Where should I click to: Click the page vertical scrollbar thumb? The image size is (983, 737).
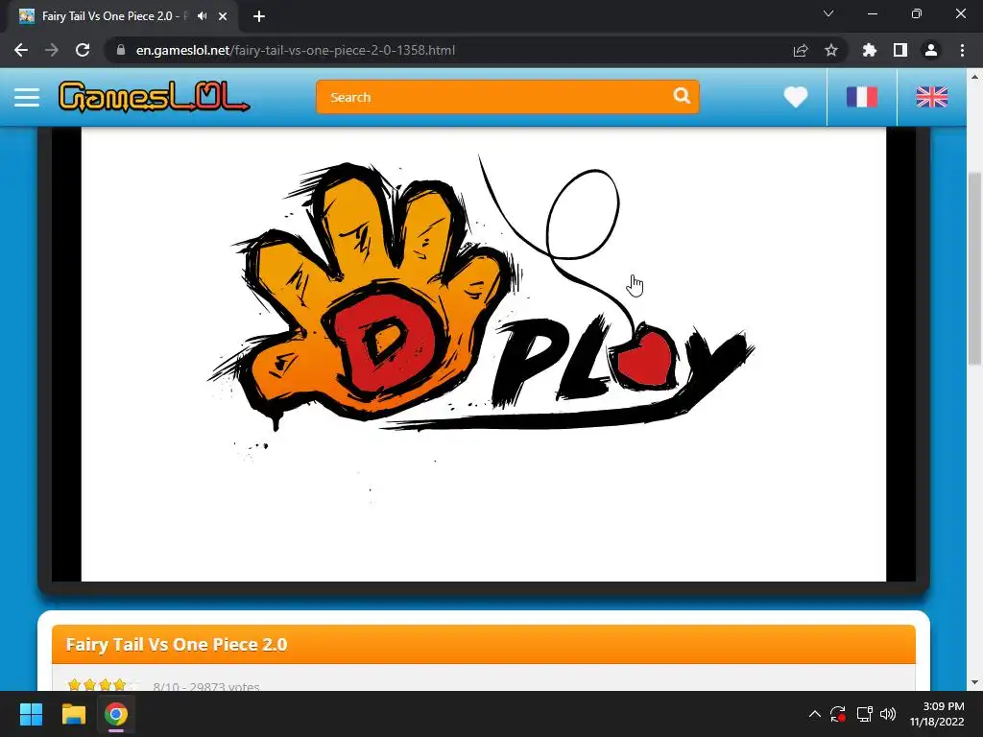pos(974,269)
